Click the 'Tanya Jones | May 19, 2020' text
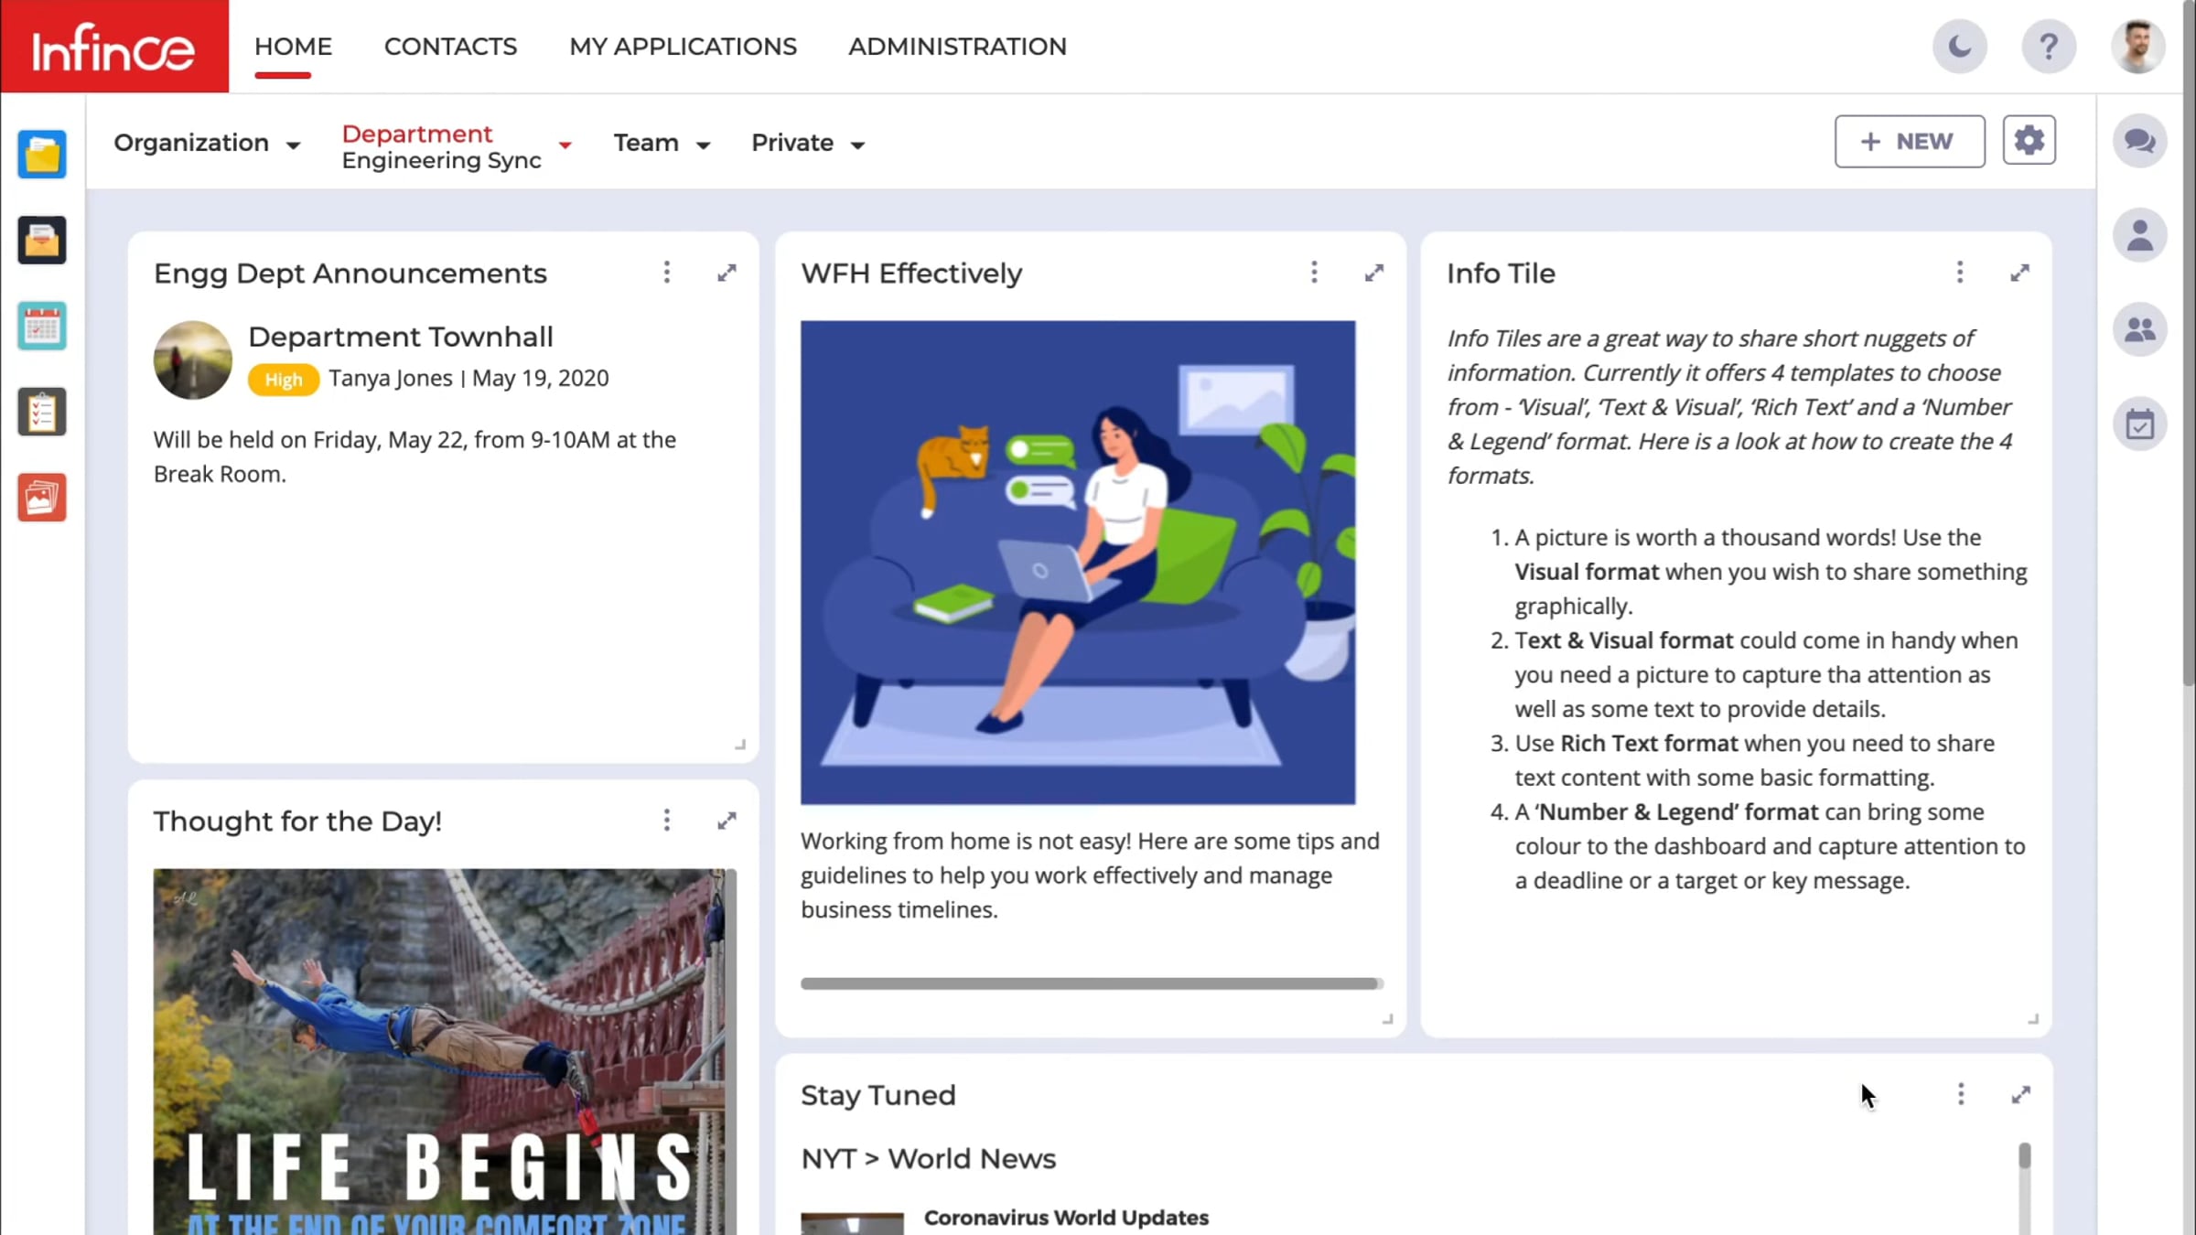 click(x=468, y=378)
